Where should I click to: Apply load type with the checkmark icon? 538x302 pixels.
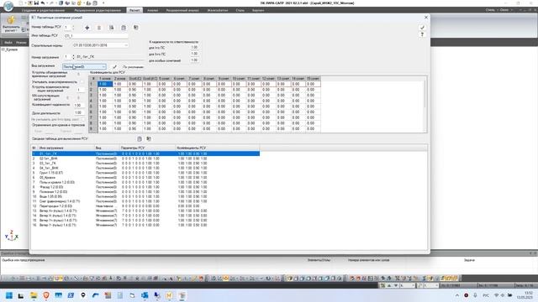pos(114,67)
